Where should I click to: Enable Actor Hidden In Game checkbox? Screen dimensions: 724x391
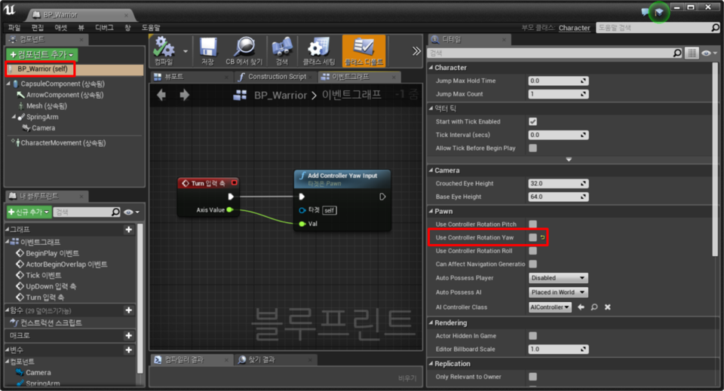click(x=533, y=336)
